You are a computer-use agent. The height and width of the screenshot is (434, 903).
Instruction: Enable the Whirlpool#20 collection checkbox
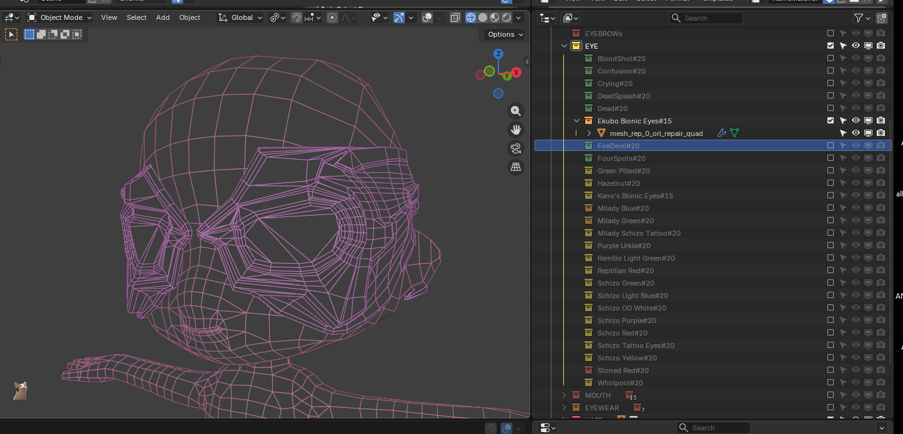831,383
